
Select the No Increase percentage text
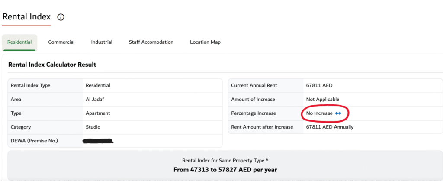coord(319,113)
